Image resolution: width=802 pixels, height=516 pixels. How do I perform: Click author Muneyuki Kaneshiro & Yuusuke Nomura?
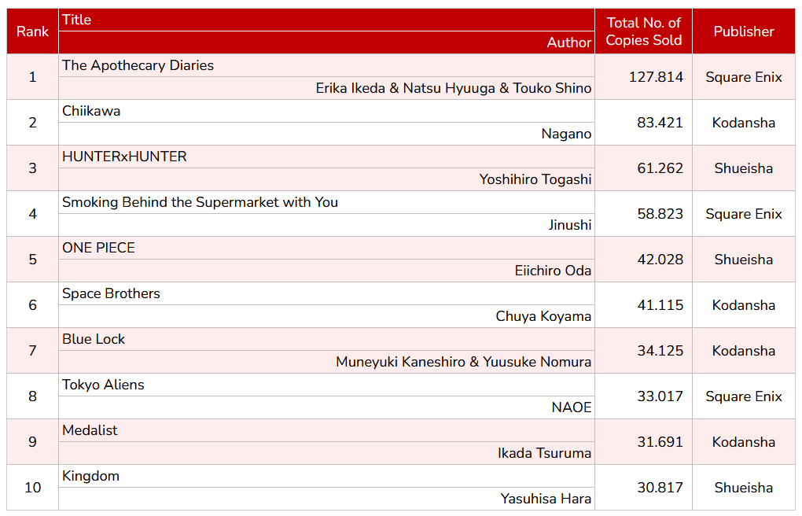463,362
